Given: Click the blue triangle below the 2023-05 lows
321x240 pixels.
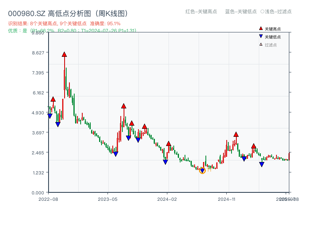Looking at the screenshot, I should 116,154.
